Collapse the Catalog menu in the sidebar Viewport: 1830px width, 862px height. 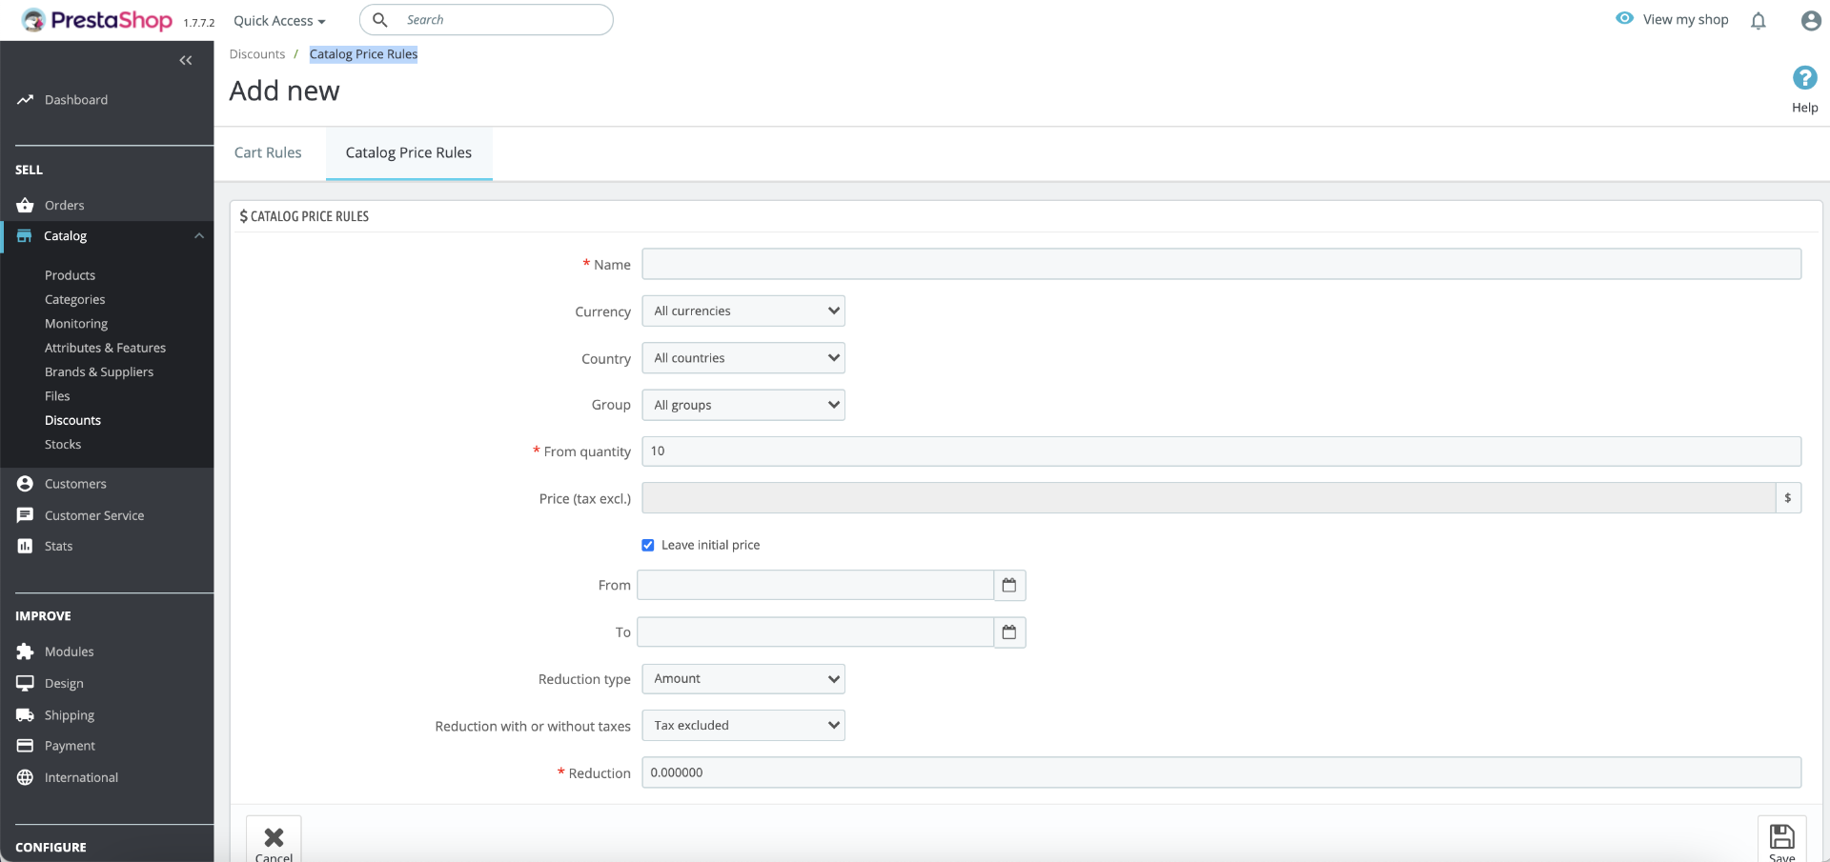pyautogui.click(x=199, y=236)
